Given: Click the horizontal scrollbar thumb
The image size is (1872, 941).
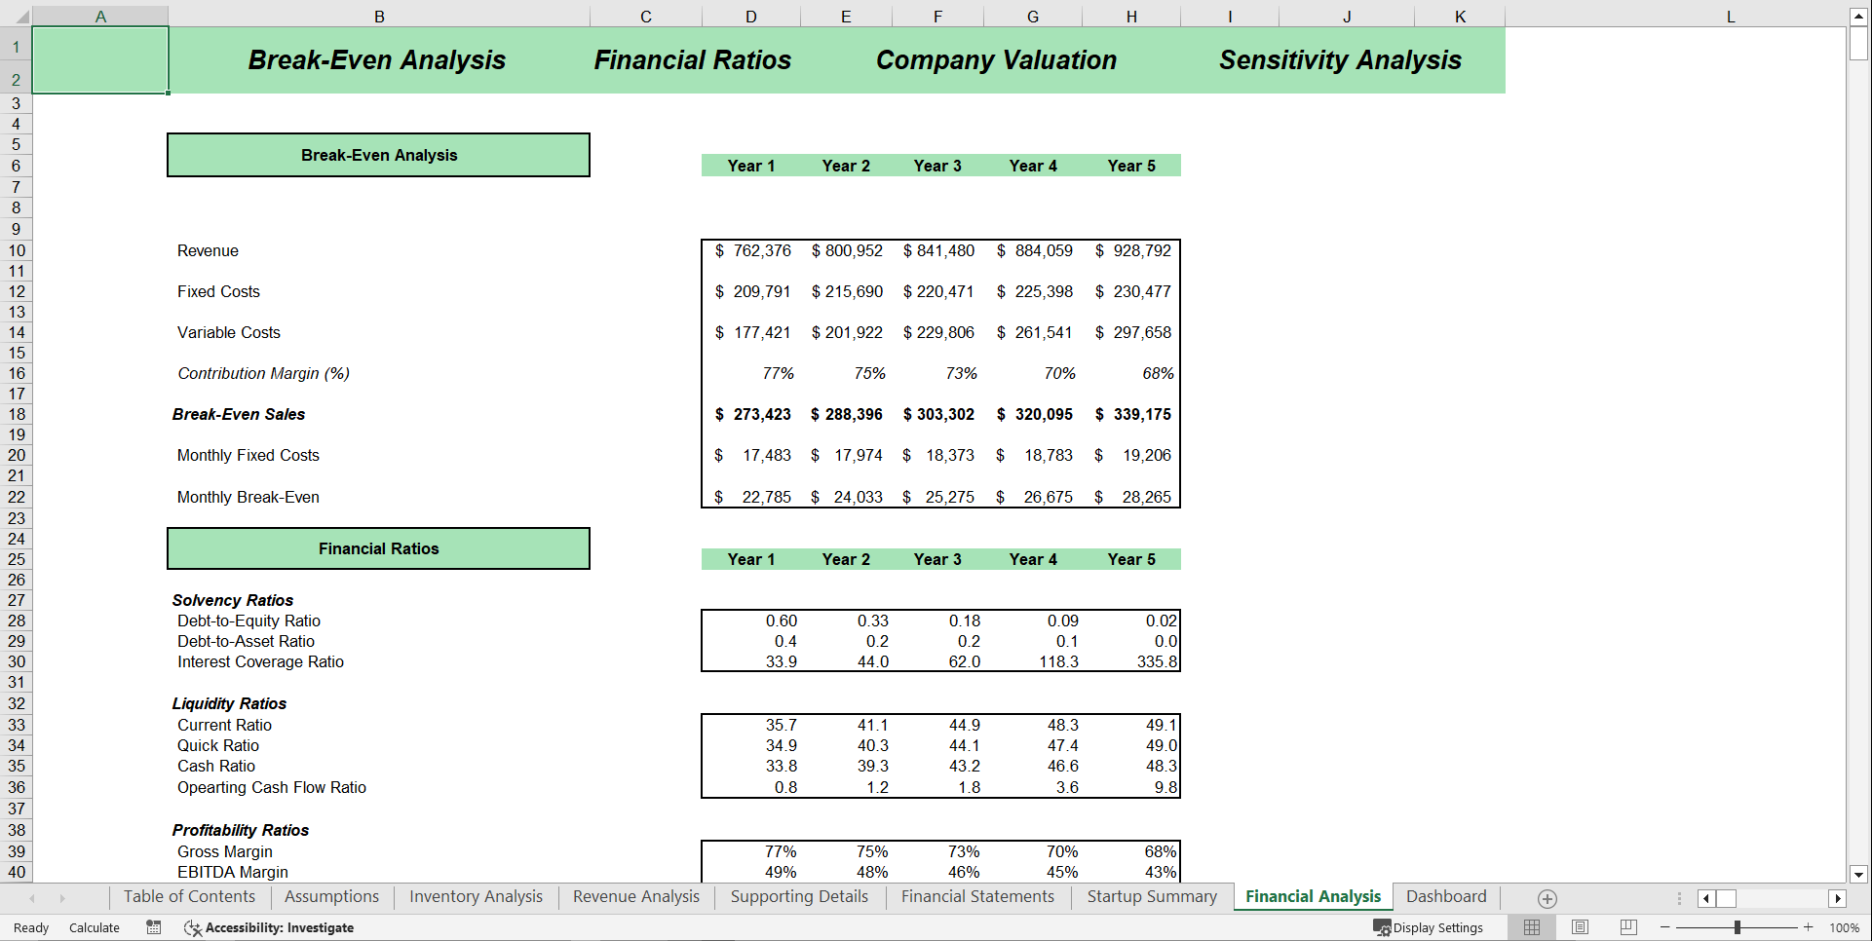Looking at the screenshot, I should (1726, 898).
